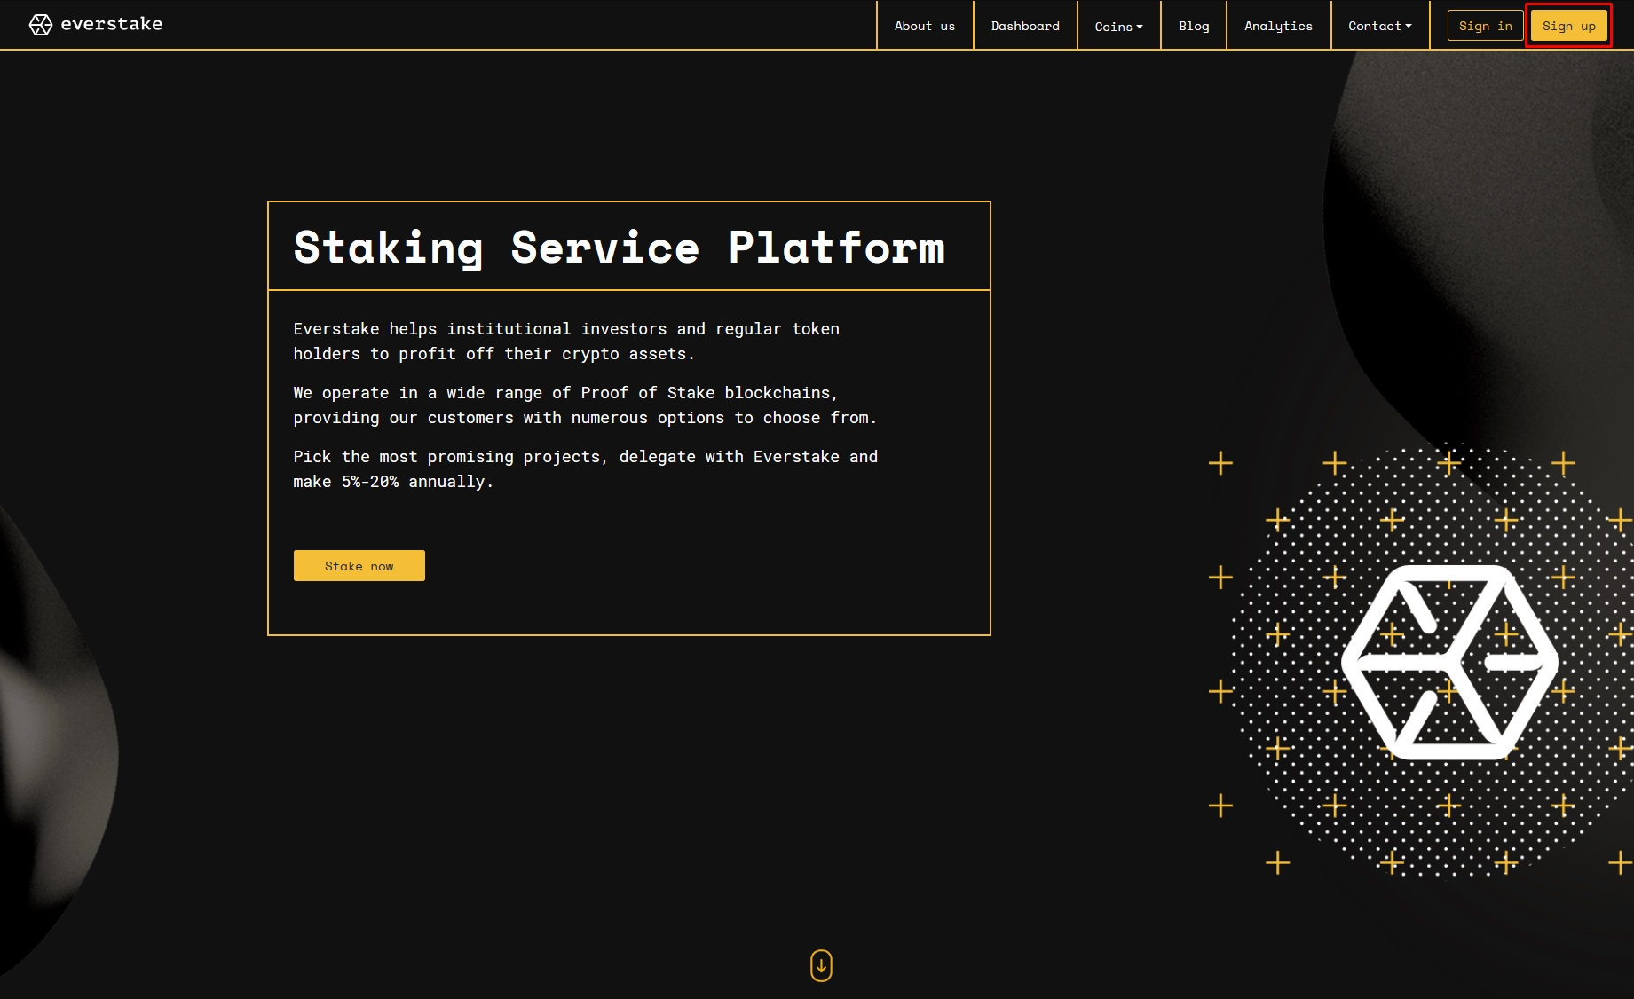
Task: Open the About us page
Action: 925,26
